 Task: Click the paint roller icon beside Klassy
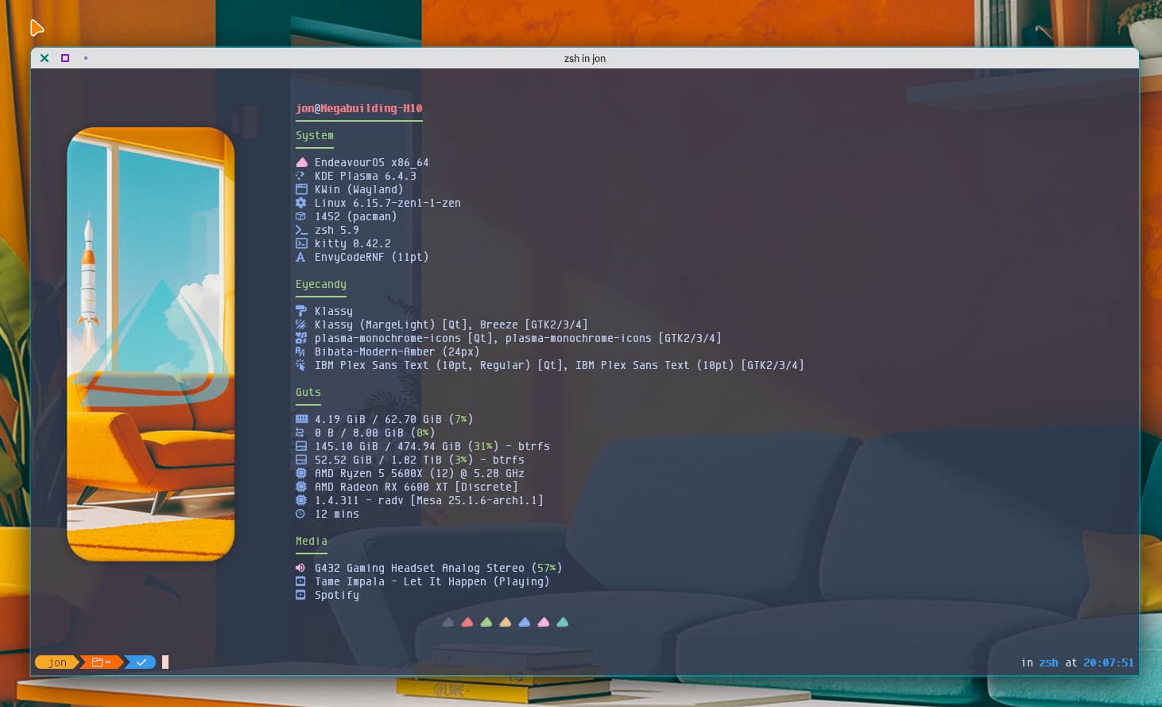(x=300, y=311)
